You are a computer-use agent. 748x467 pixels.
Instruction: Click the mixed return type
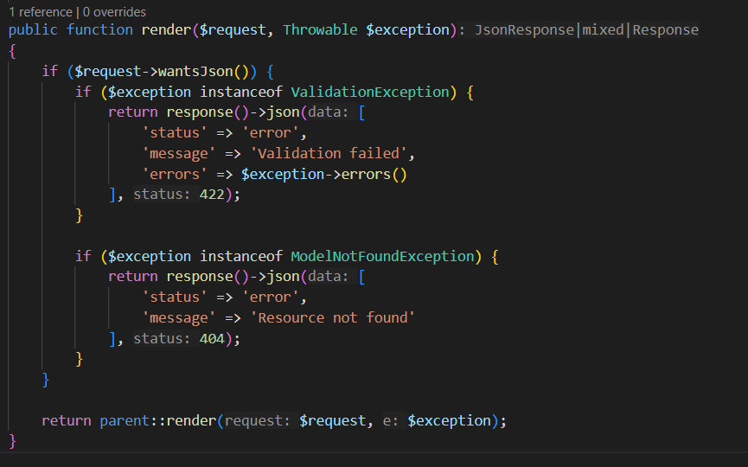pos(603,29)
